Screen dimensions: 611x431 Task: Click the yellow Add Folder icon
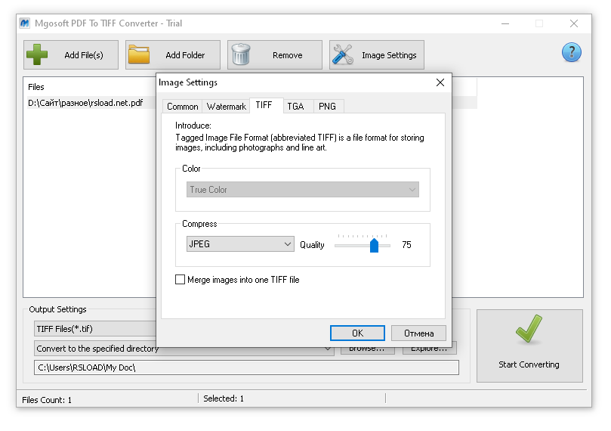pos(139,54)
